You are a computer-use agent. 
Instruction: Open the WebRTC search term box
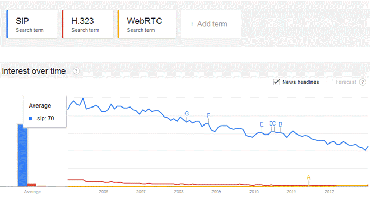click(147, 24)
